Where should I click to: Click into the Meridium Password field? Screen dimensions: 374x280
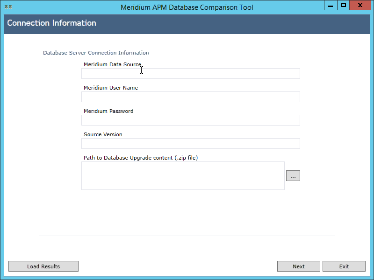tap(191, 120)
